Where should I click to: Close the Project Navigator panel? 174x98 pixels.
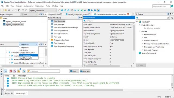(x=46, y=14)
